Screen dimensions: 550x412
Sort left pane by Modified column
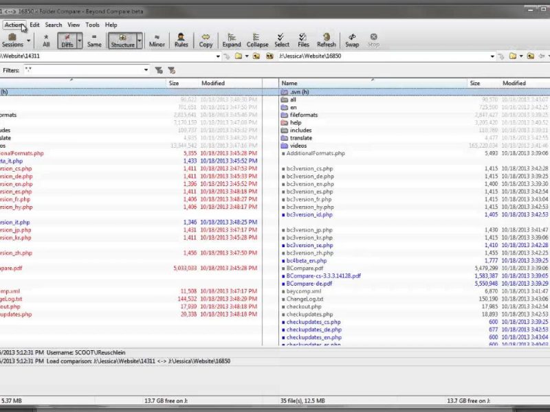(x=230, y=83)
